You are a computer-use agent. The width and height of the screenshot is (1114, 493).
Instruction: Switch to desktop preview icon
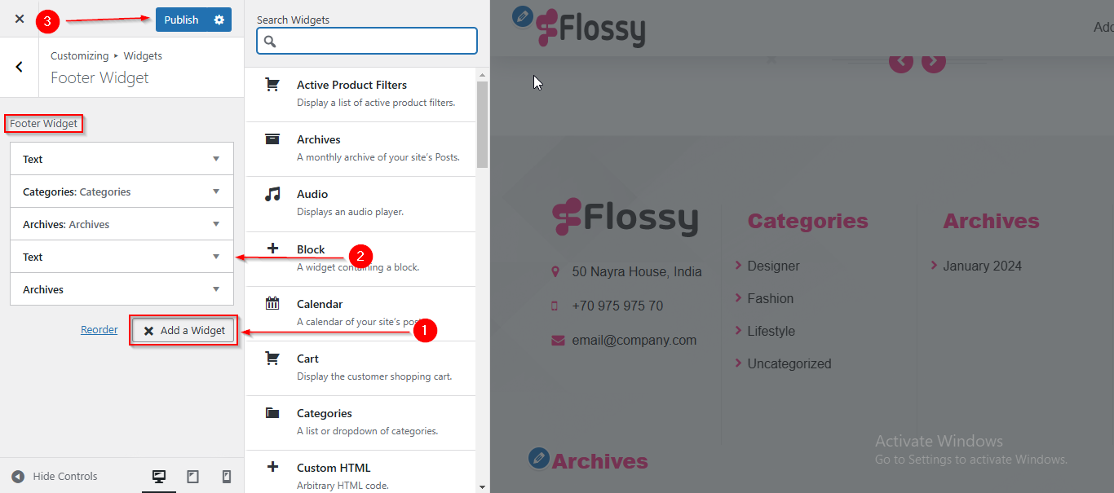(159, 477)
